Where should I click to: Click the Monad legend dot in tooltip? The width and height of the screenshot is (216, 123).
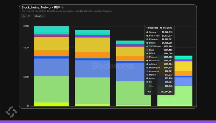147,75
